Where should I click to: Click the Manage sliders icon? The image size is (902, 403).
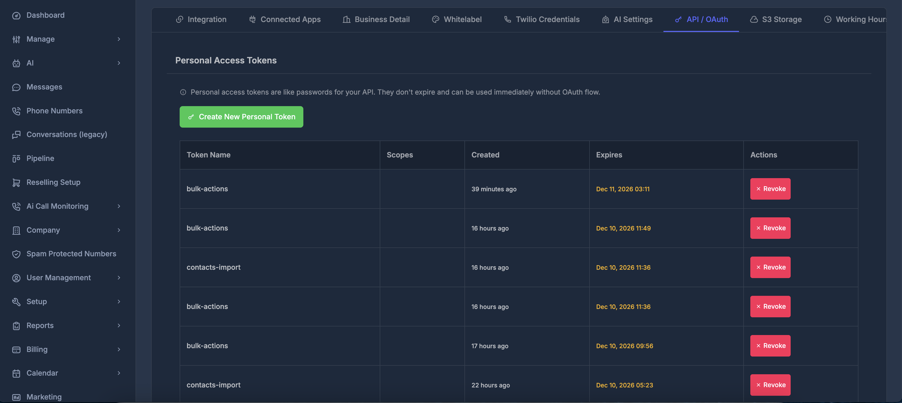(16, 39)
